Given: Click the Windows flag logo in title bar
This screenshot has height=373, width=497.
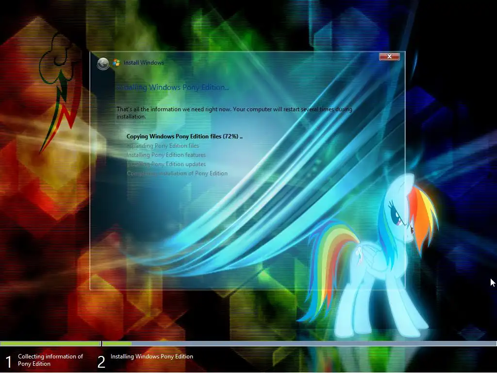Looking at the screenshot, I should [116, 63].
